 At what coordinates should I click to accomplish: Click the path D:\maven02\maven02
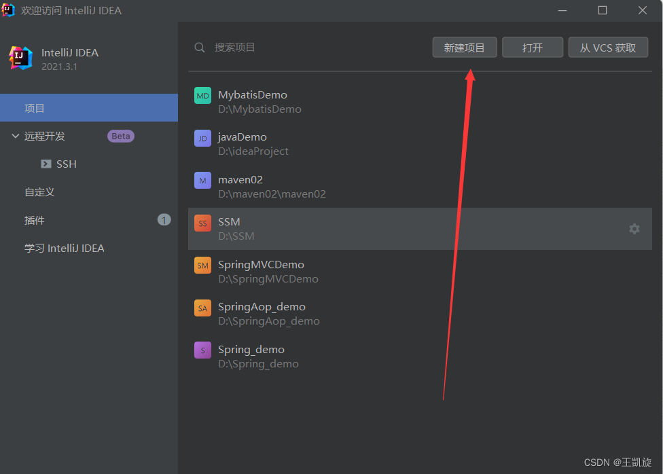tap(272, 194)
